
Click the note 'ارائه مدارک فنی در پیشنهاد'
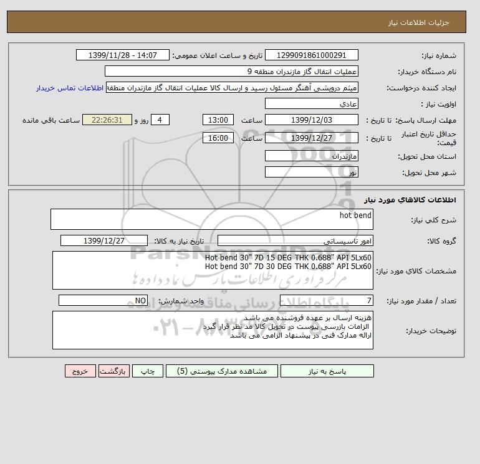[301, 336]
